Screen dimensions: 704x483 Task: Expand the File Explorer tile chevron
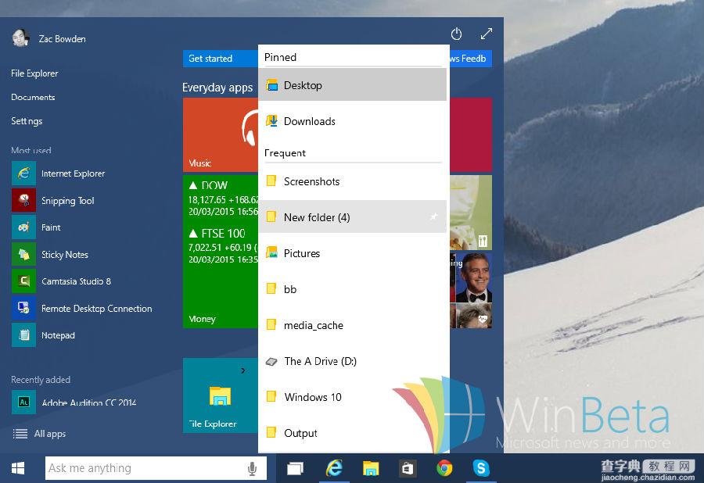click(x=243, y=370)
